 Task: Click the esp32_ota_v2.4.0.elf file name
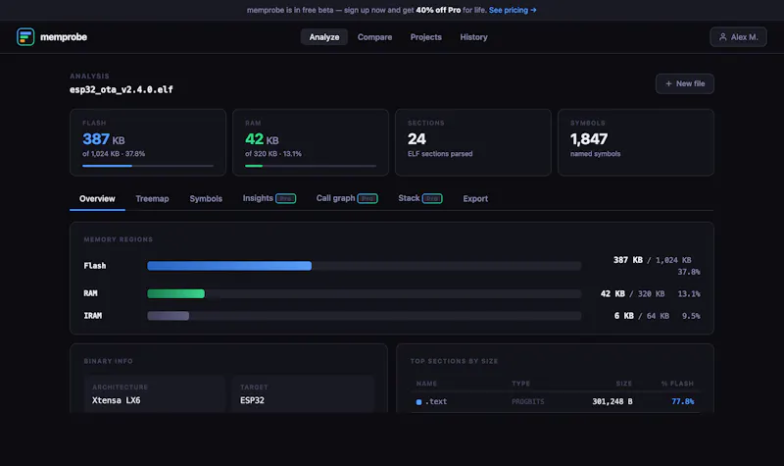coord(121,89)
